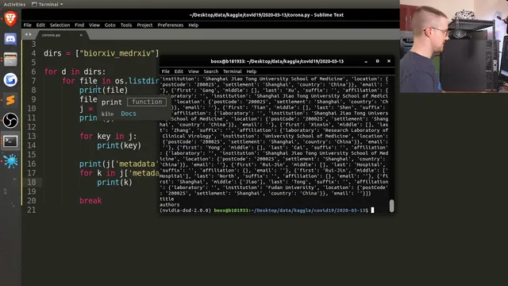Click the terminal prompt input cursor
Image resolution: width=508 pixels, height=286 pixels.
coord(372,210)
